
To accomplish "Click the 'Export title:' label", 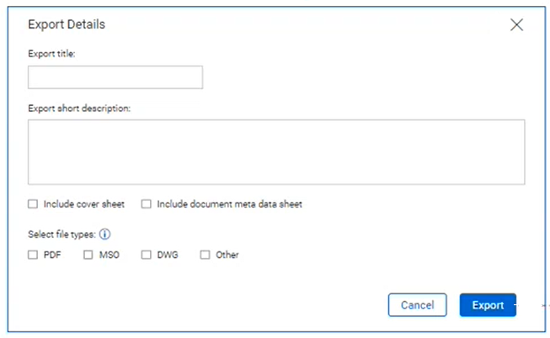I will click(x=51, y=54).
